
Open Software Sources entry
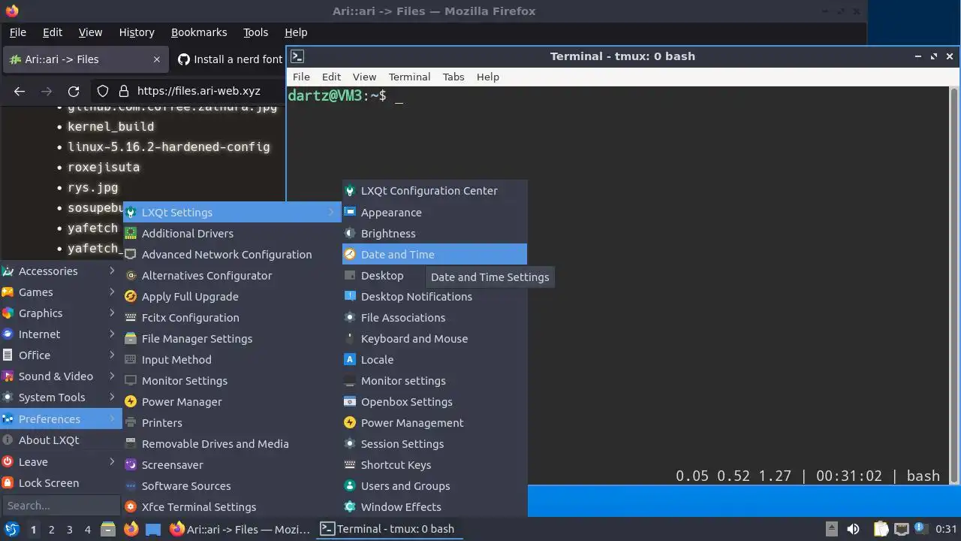(x=232, y=486)
